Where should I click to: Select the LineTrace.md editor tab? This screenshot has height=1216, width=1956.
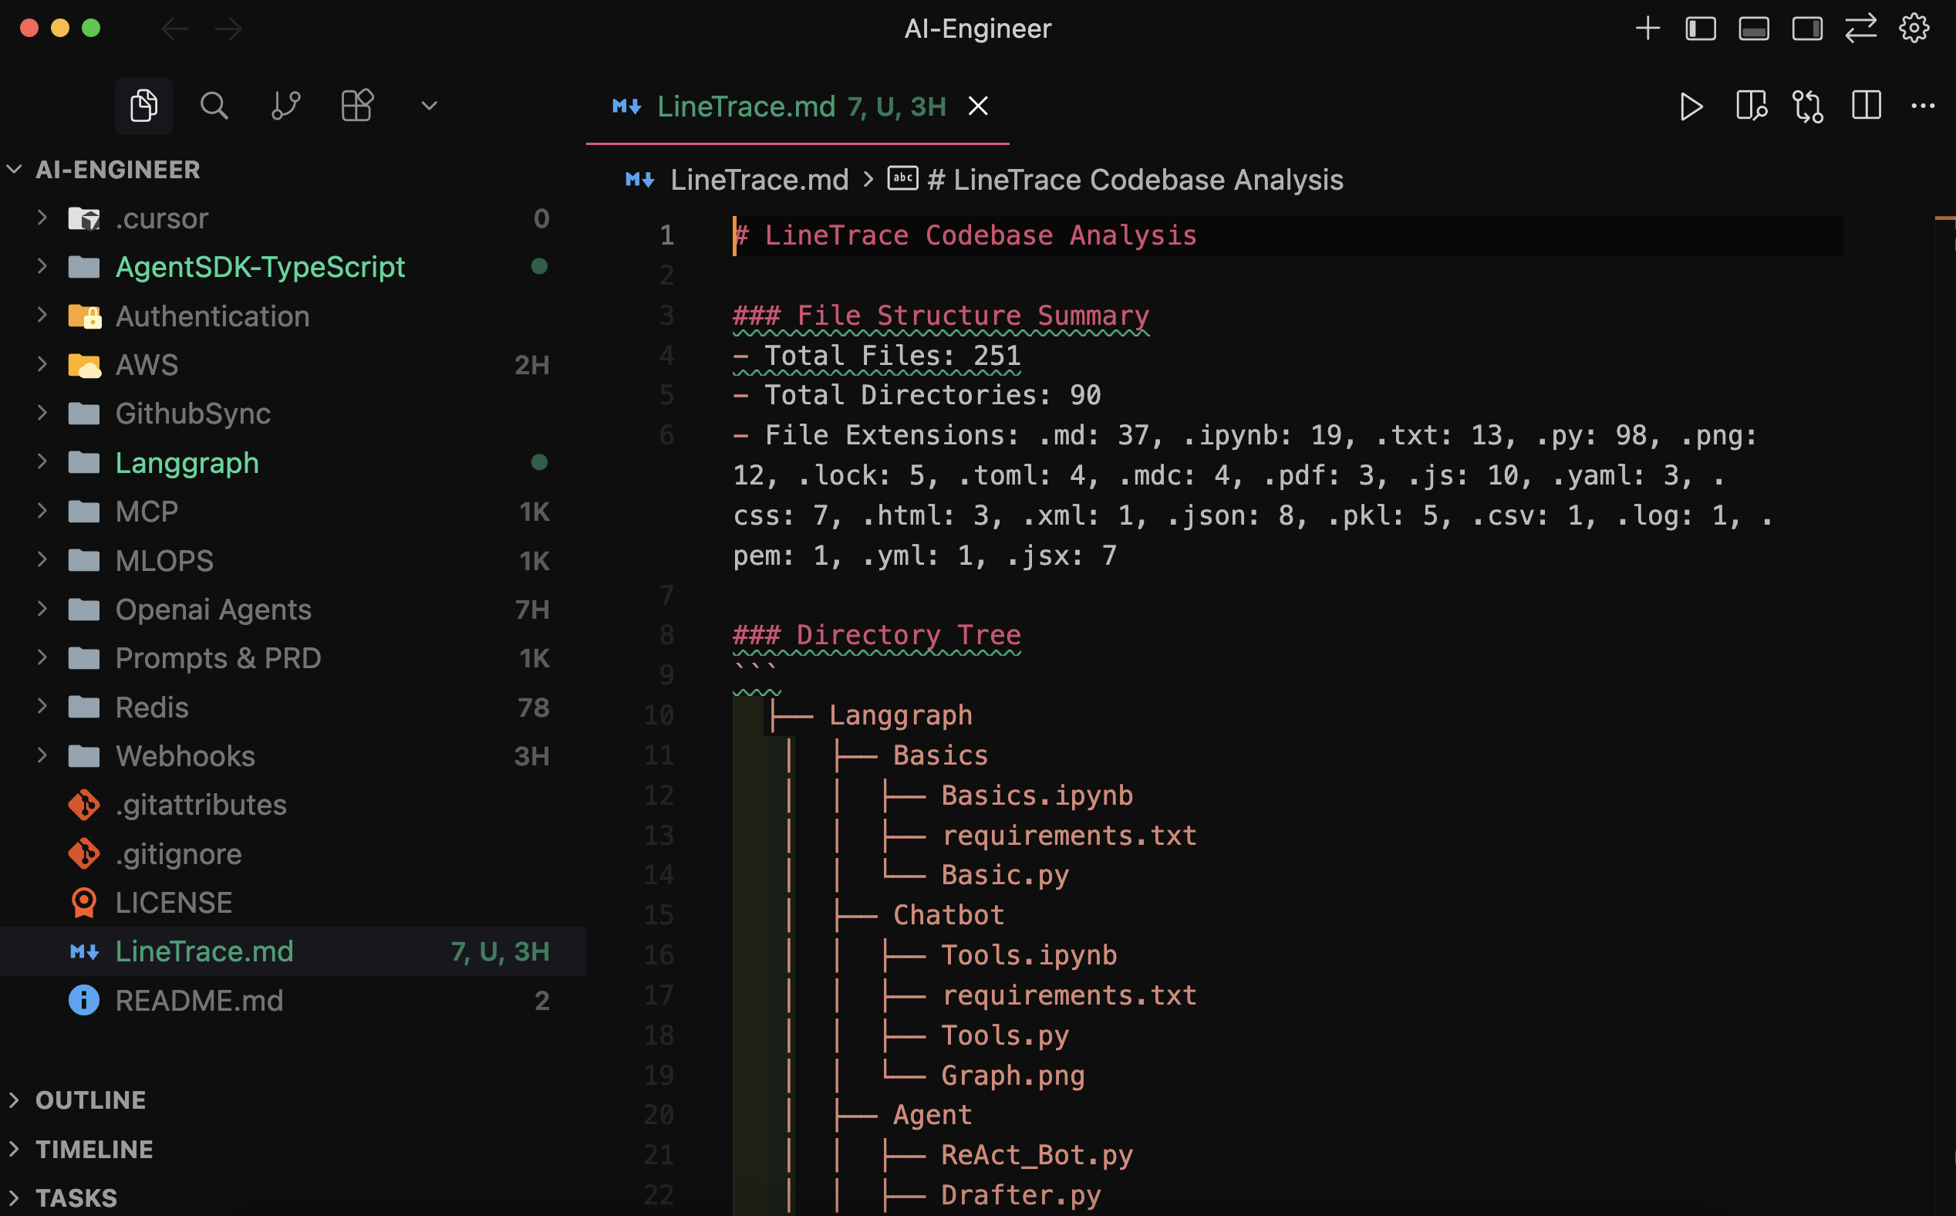pos(798,106)
